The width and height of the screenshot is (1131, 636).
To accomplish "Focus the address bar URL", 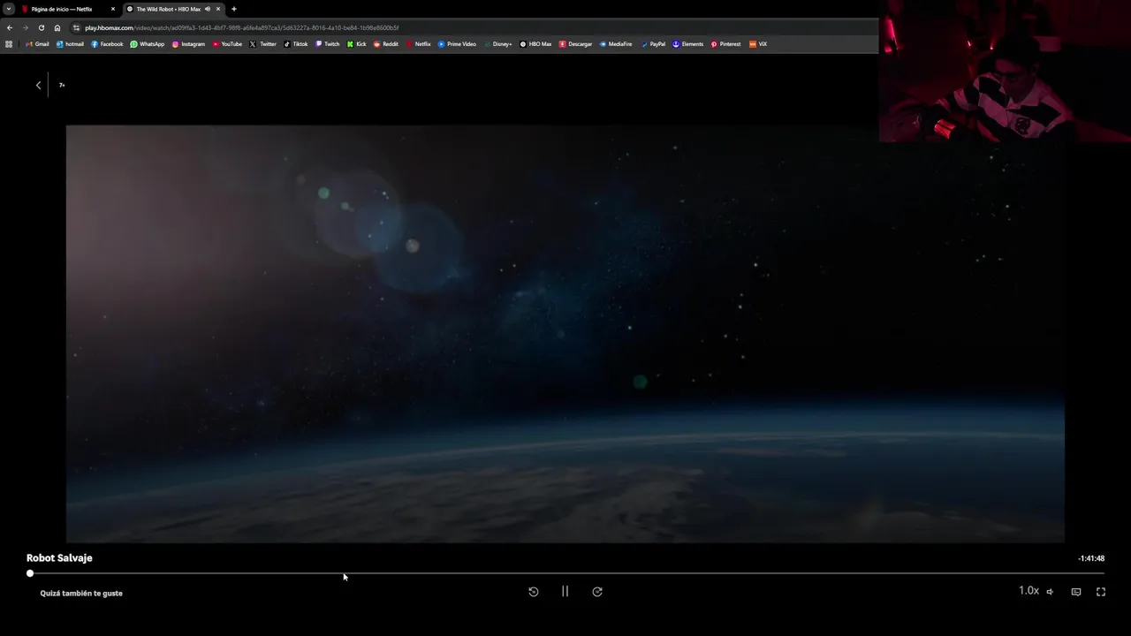I will (x=241, y=27).
